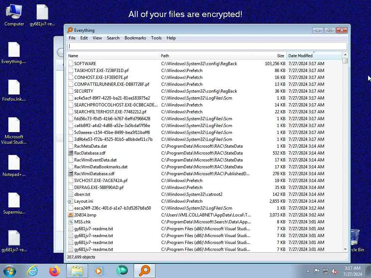Select the SOFTWARE file row
The width and height of the screenshot is (371, 278).
click(204, 64)
